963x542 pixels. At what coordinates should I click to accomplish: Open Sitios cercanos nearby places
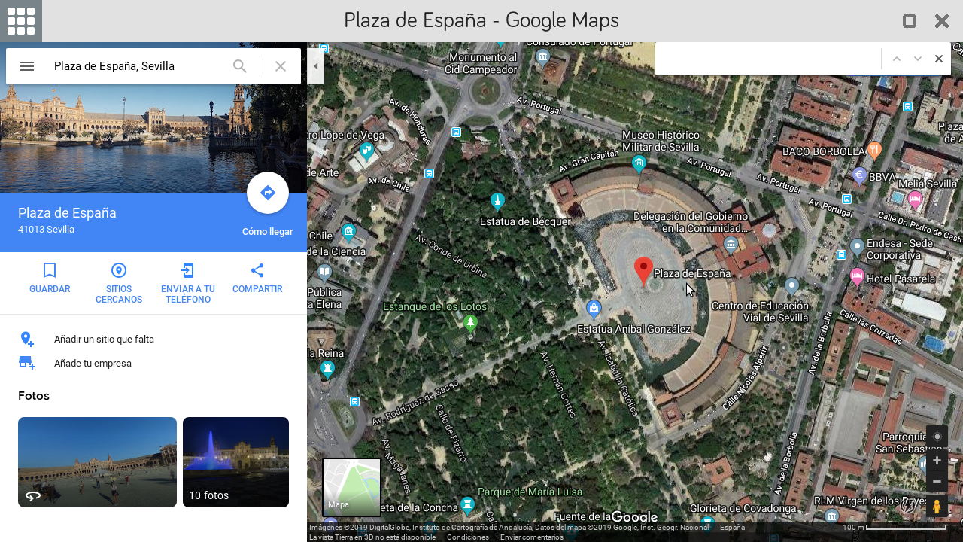coord(119,283)
